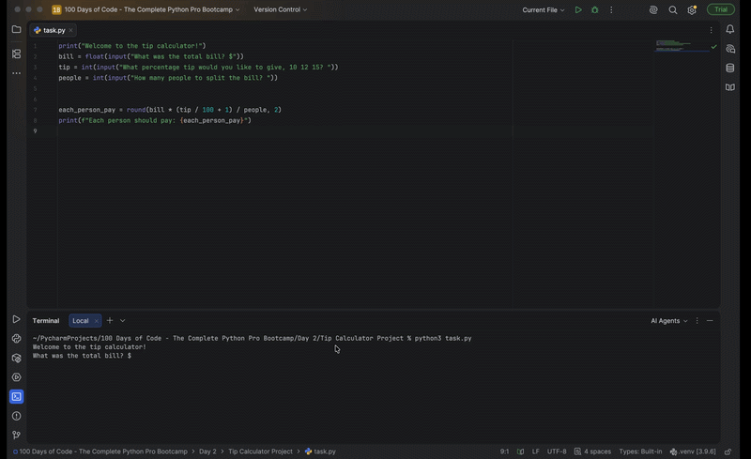The width and height of the screenshot is (751, 459).
Task: Open the Notifications bell panel
Action: pyautogui.click(x=730, y=30)
